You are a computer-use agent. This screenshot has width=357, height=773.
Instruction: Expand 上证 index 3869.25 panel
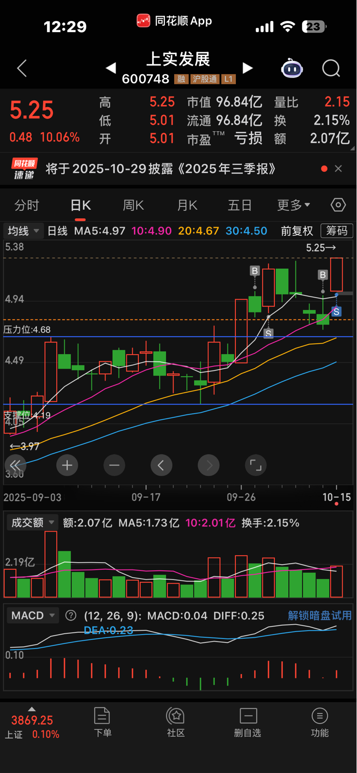coord(32,722)
